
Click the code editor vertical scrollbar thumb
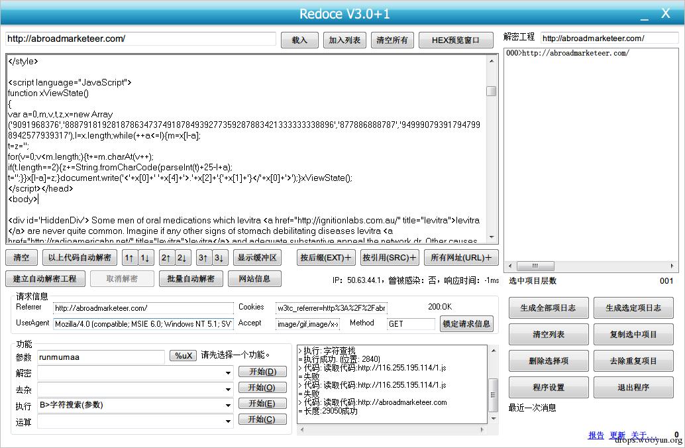pos(492,91)
